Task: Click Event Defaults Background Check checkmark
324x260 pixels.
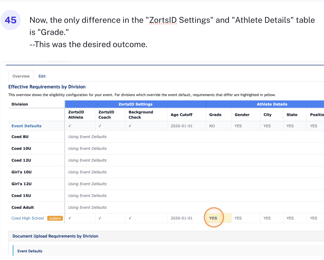Action: (130, 126)
